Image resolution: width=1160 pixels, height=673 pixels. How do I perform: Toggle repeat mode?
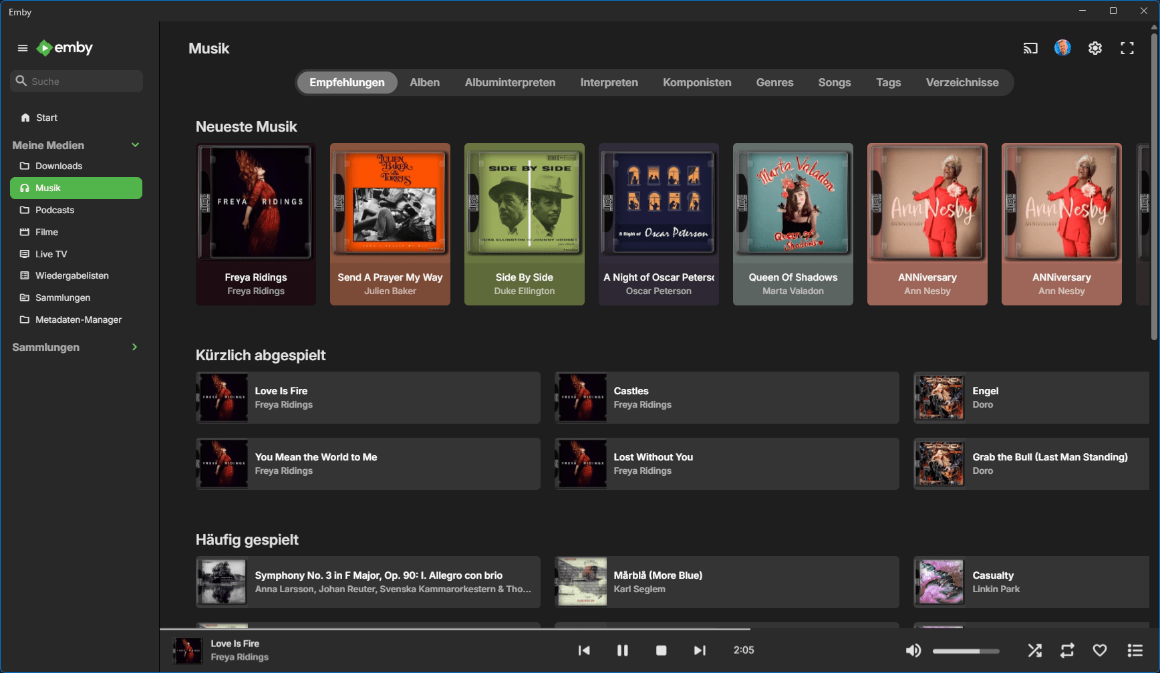coord(1067,650)
